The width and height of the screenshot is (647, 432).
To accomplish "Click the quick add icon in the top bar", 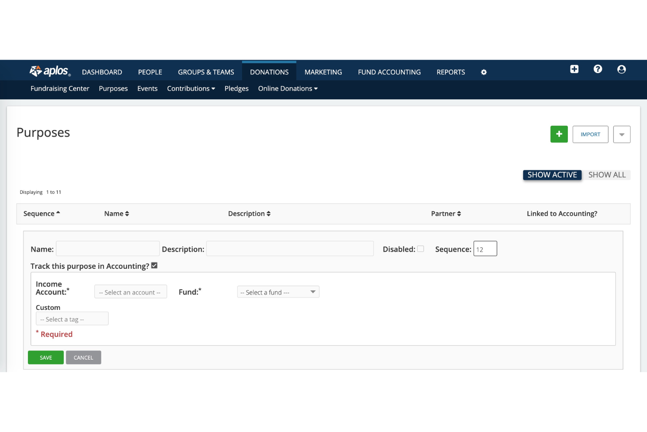I will [x=574, y=69].
